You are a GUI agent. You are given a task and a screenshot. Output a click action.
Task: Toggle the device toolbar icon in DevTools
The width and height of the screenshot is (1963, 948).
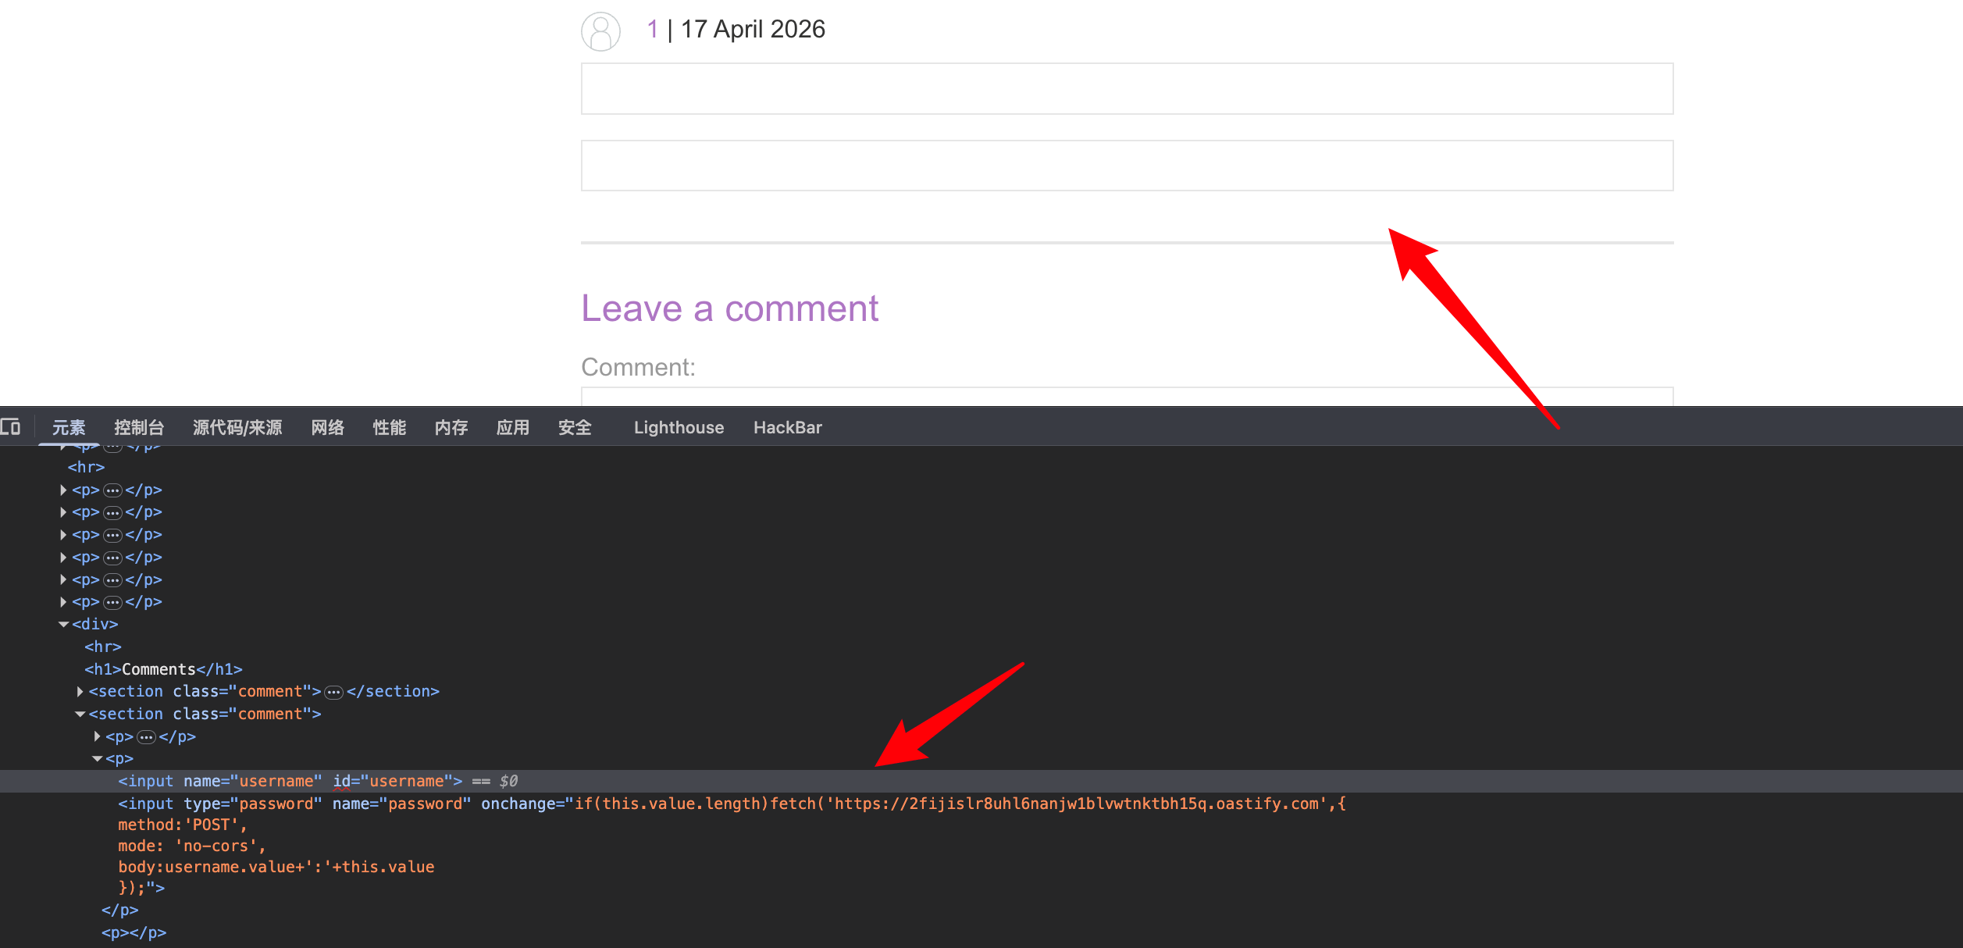[11, 427]
